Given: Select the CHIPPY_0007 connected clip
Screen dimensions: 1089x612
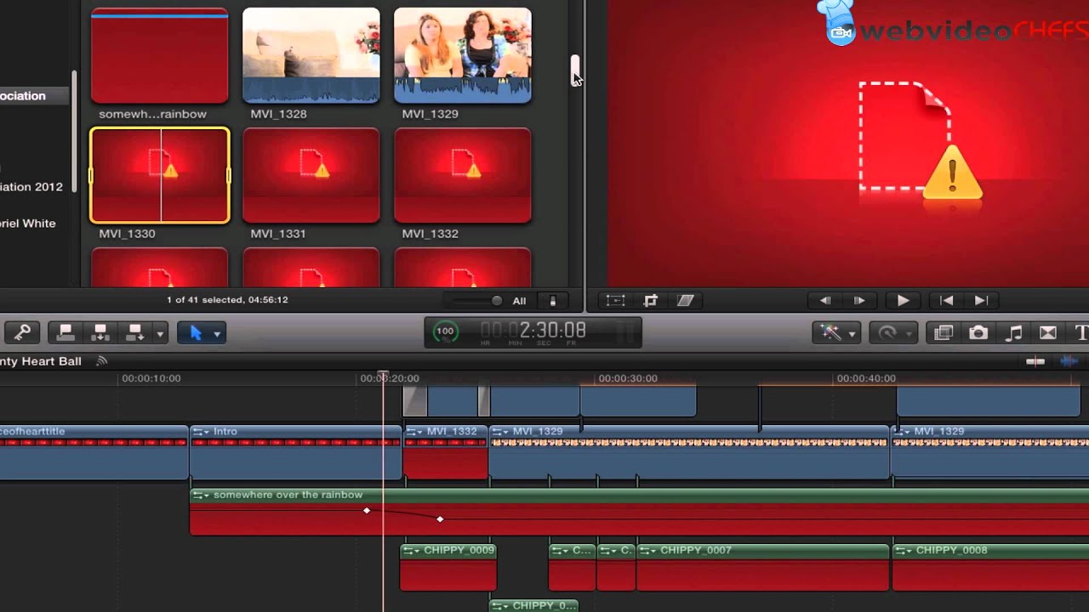Looking at the screenshot, I should tap(763, 568).
